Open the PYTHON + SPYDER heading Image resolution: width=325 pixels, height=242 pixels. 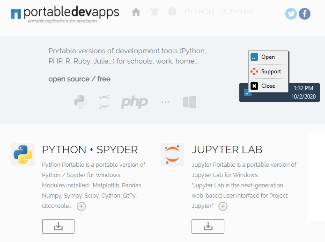pos(90,149)
